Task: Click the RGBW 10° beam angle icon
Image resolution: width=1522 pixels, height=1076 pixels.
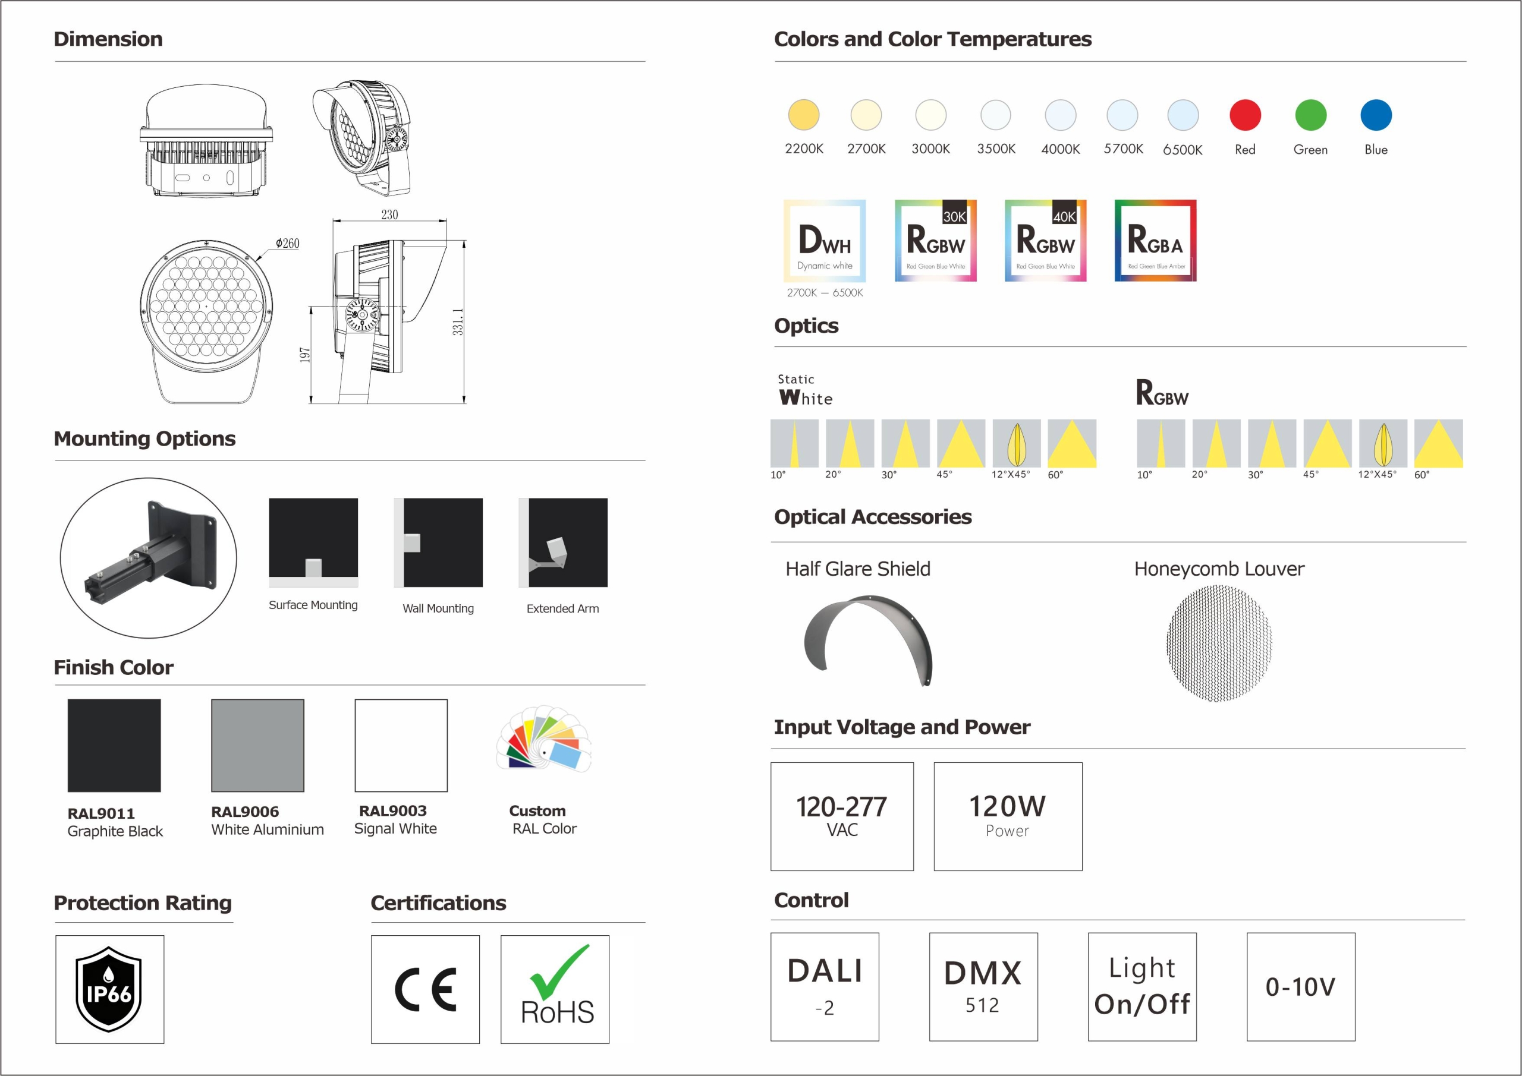Action: pyautogui.click(x=1161, y=443)
